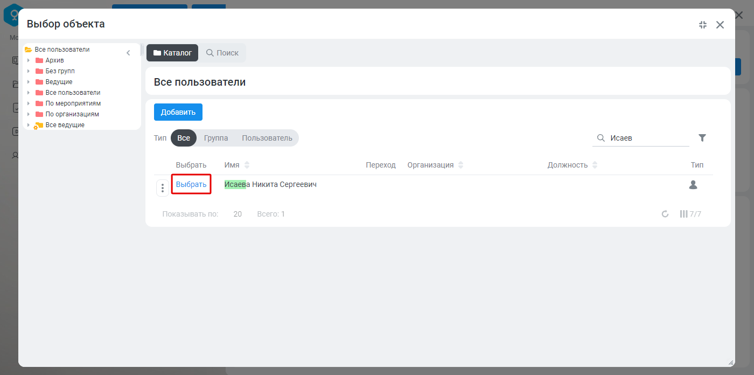Expand the Ведущие folder arrow
Viewport: 754px width, 375px height.
click(x=29, y=82)
